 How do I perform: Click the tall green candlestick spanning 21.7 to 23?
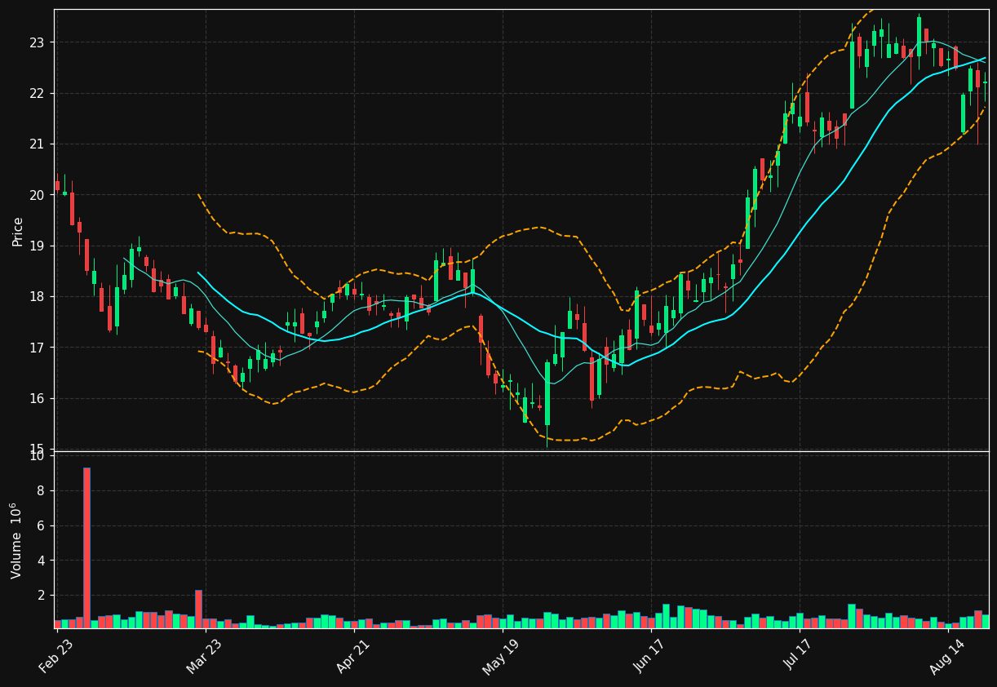pyautogui.click(x=852, y=75)
